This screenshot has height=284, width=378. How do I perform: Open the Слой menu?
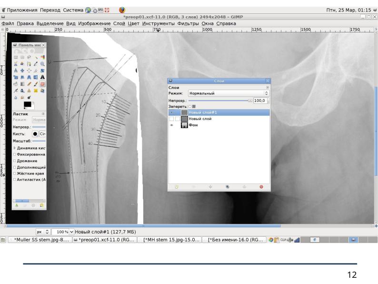coord(119,23)
